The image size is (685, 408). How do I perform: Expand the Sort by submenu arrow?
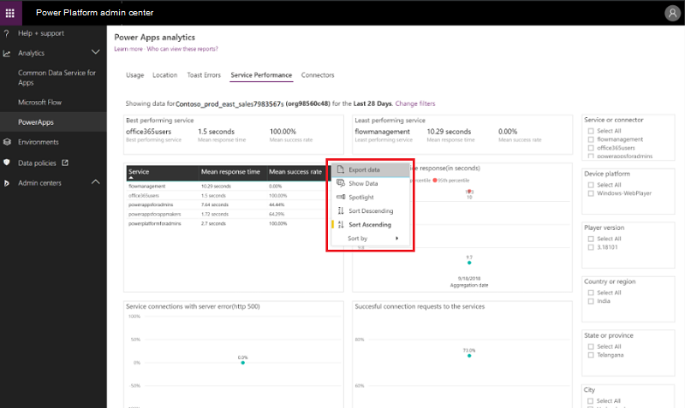point(397,239)
